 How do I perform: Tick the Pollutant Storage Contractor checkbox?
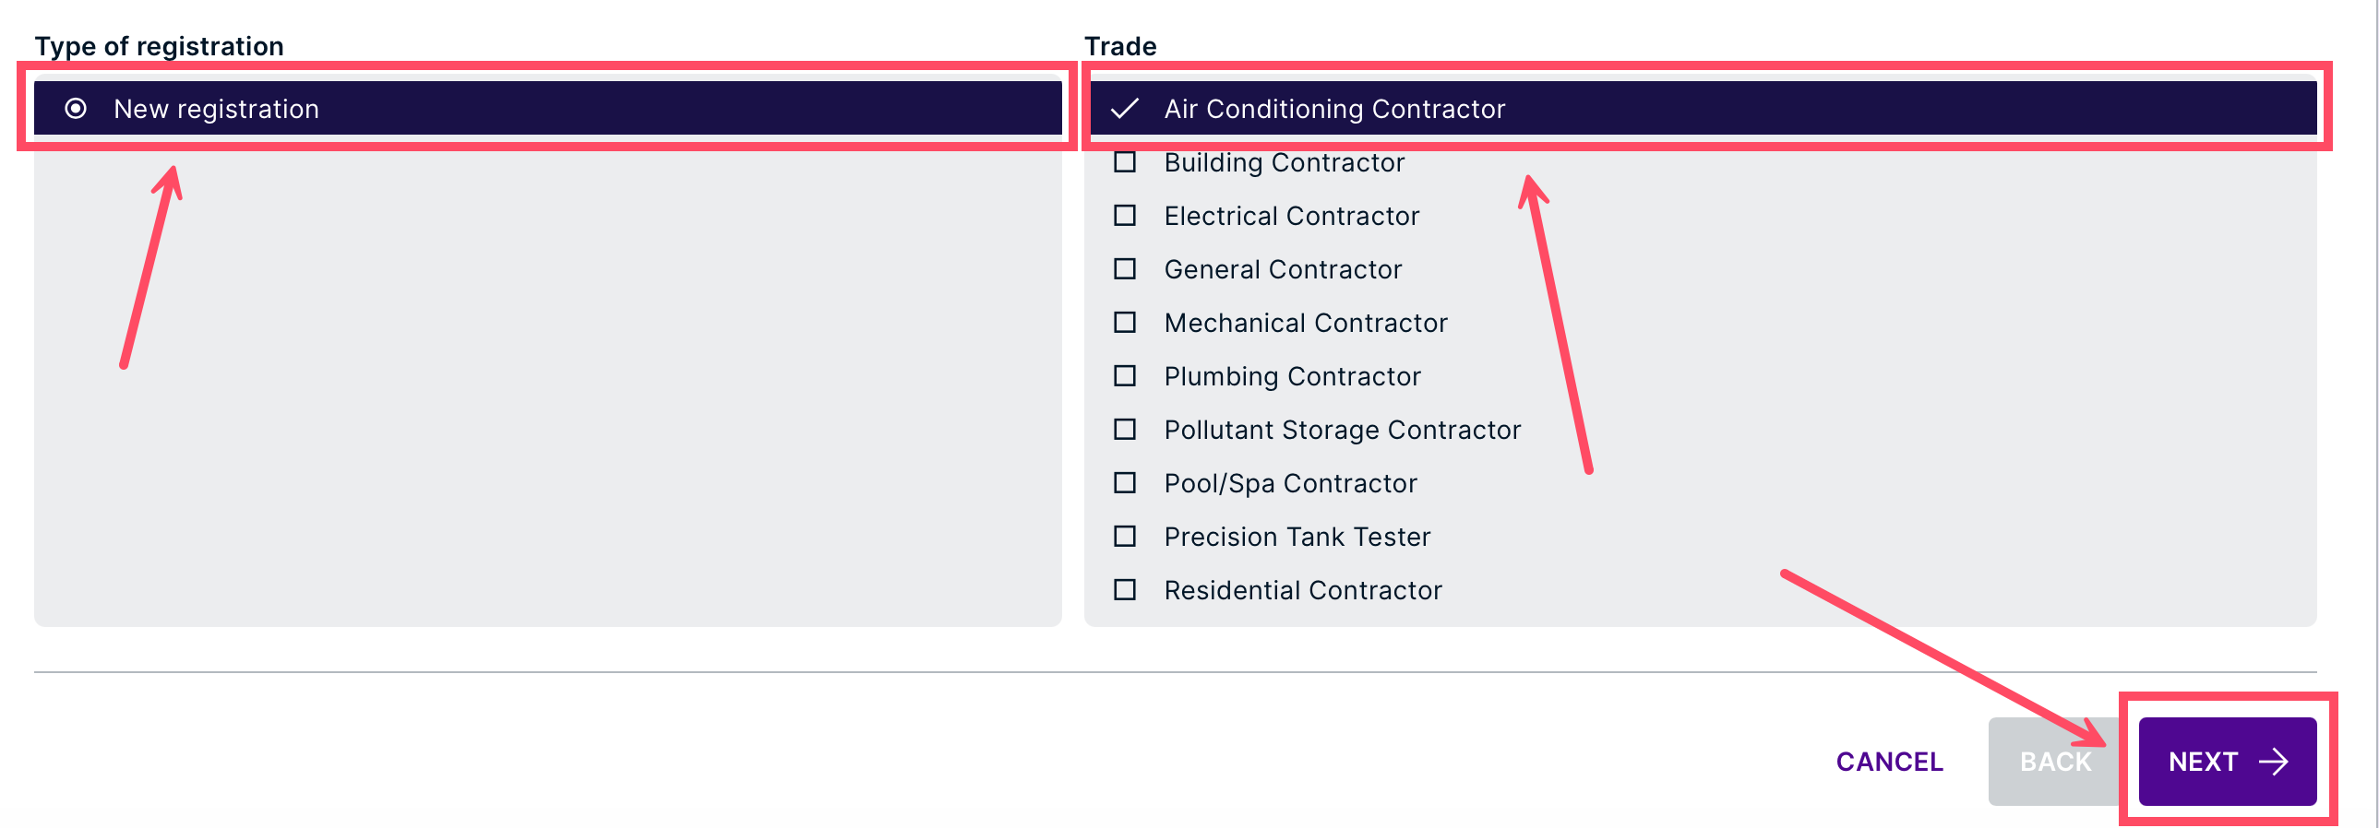point(1124,431)
